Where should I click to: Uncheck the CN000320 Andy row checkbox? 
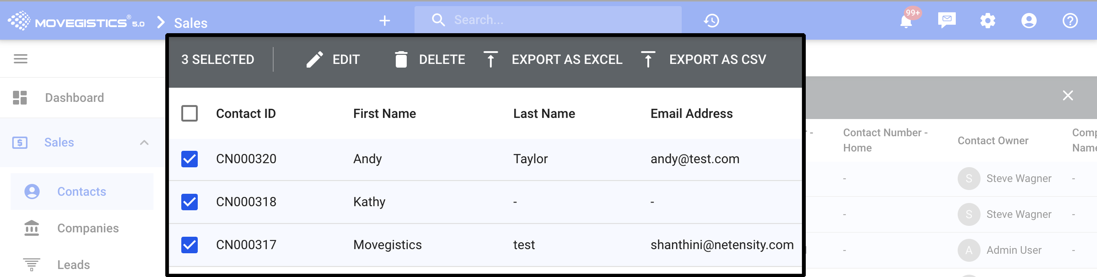(189, 159)
